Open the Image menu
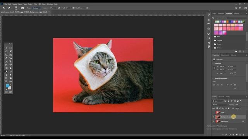248x139 pixels. coord(15,4)
